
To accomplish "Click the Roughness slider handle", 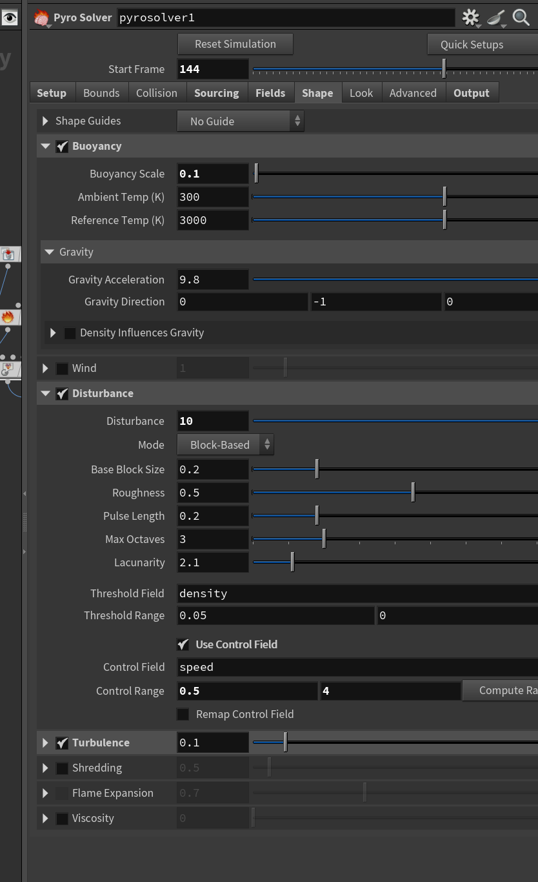I will 413,493.
